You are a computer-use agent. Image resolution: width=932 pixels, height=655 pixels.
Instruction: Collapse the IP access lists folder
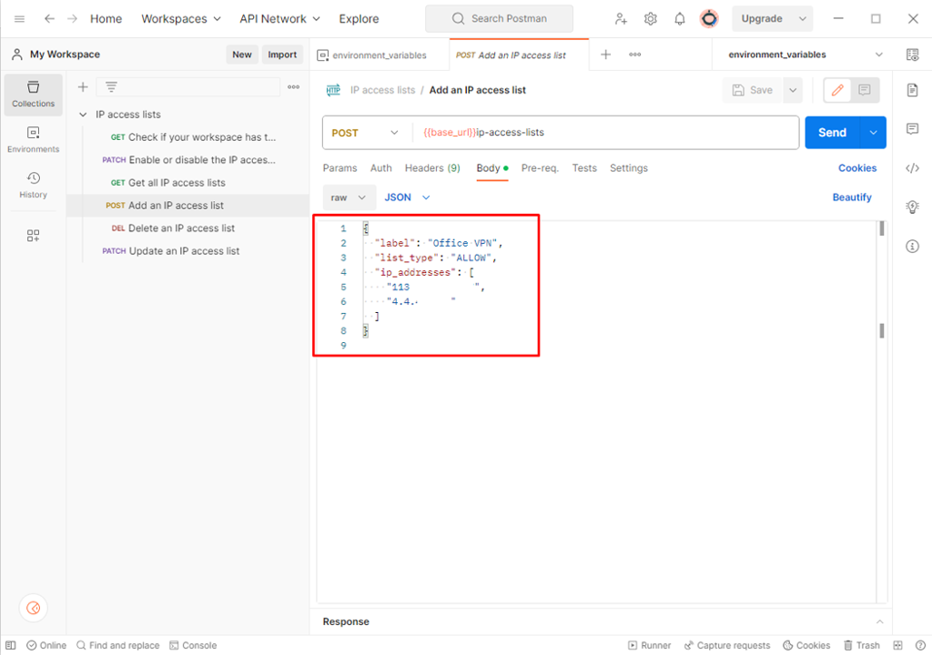[84, 115]
